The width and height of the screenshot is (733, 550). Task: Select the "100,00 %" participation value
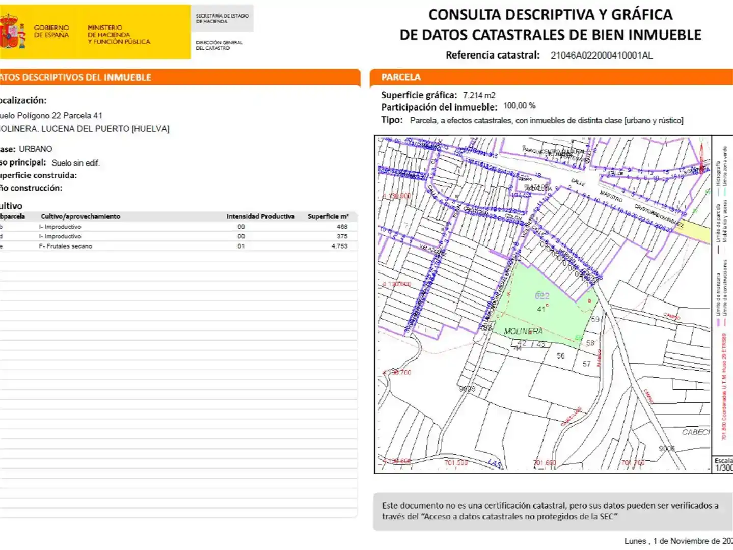(x=519, y=106)
